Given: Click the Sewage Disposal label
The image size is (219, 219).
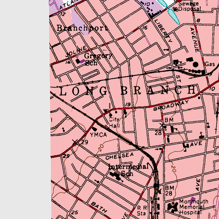Looking at the screenshot, I should [x=189, y=6].
